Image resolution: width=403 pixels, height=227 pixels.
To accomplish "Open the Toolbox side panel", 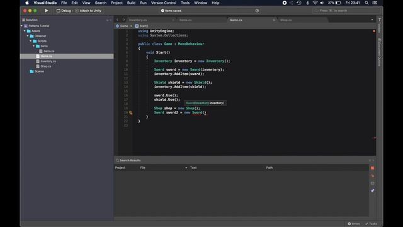I will click(x=379, y=25).
